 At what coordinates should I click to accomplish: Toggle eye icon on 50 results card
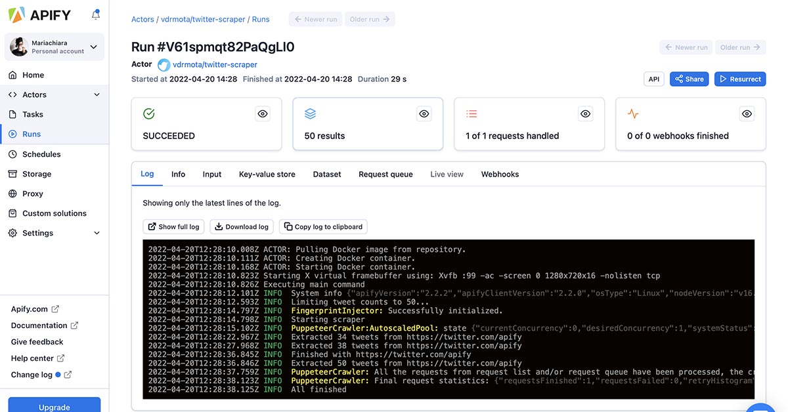click(x=424, y=114)
